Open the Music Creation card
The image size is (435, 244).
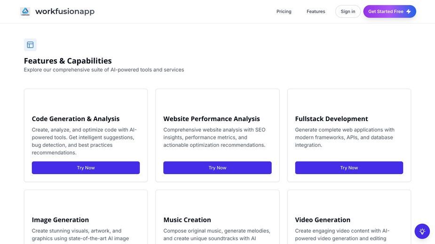[x=217, y=217]
